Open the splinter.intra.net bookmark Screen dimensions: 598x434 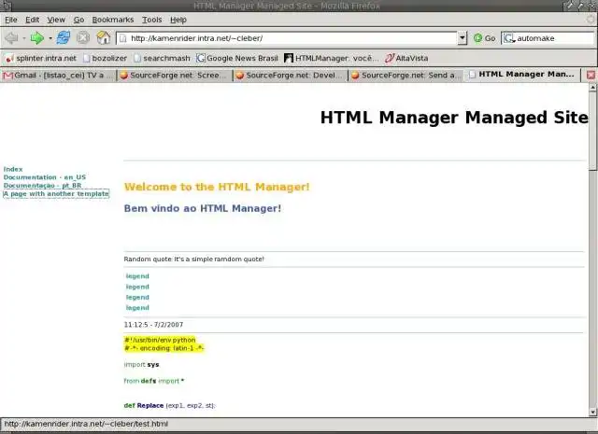[x=41, y=58]
